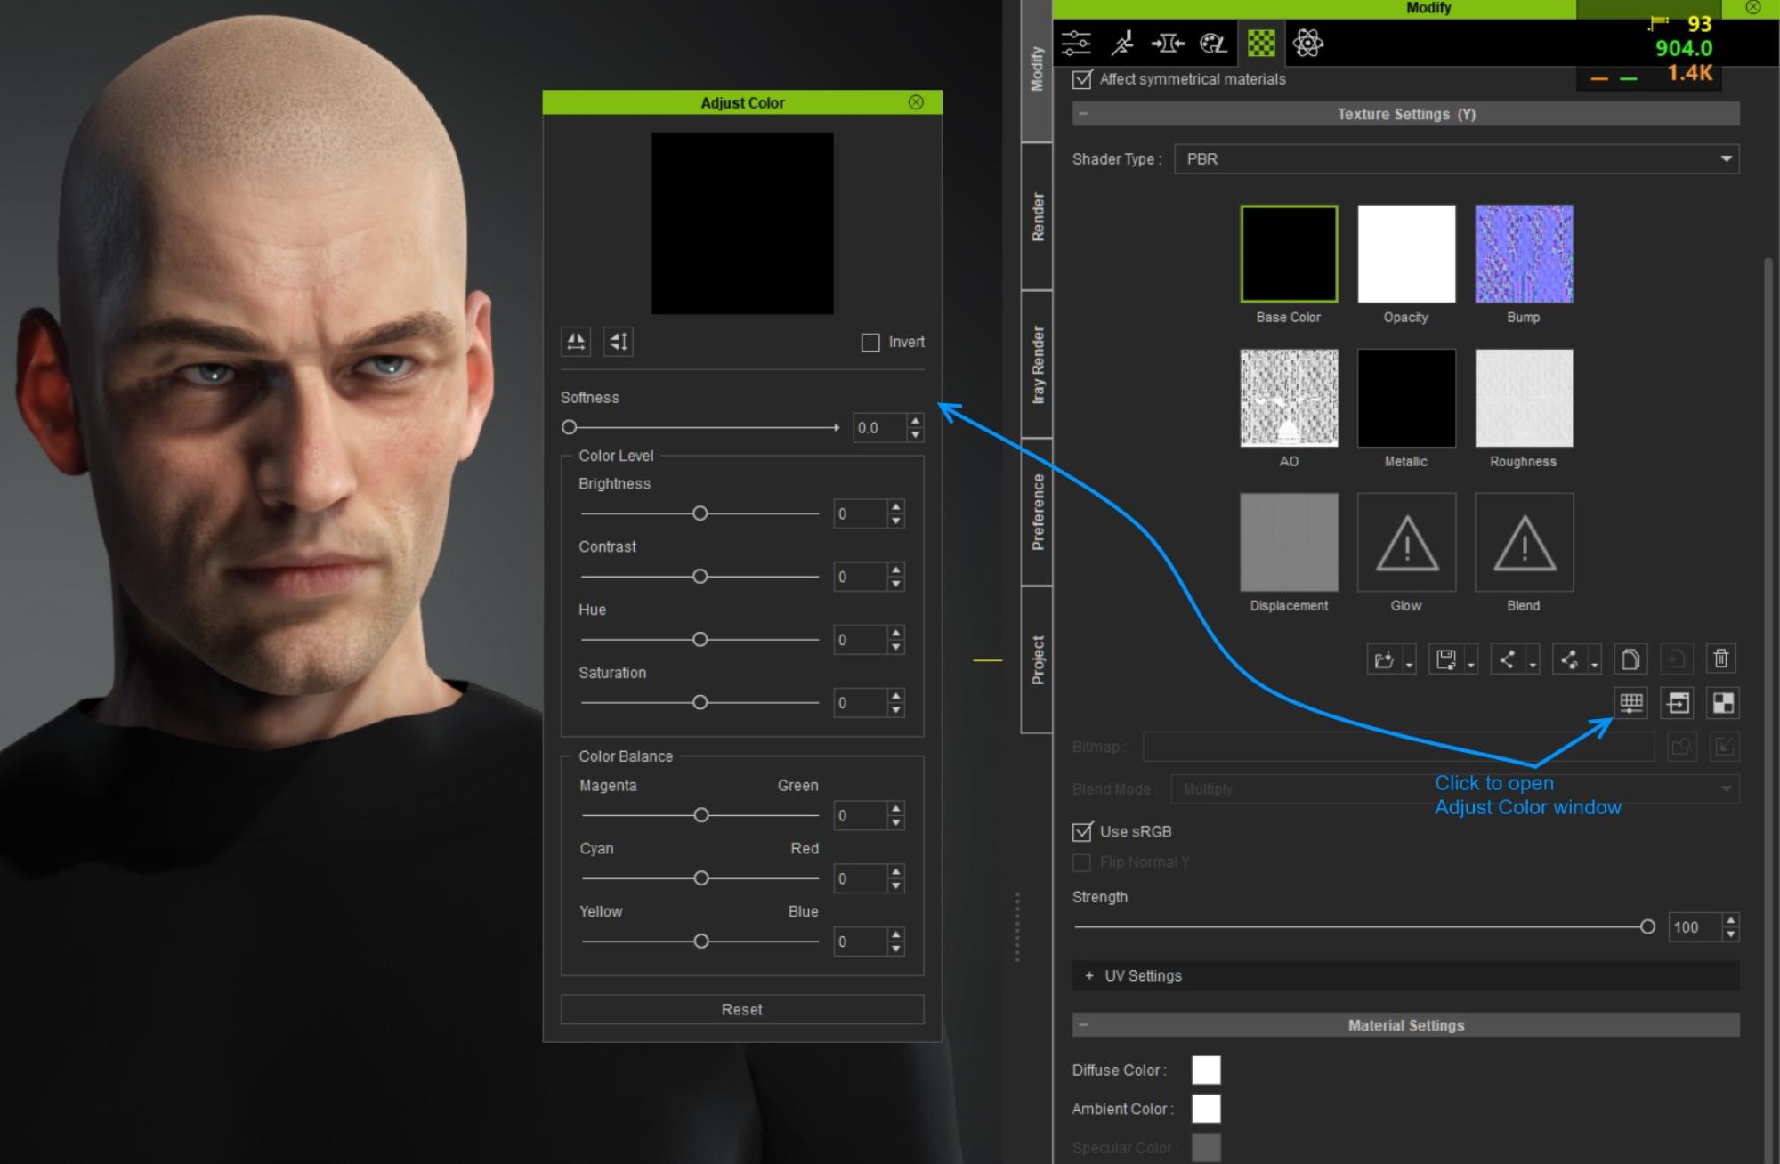This screenshot has width=1780, height=1164.
Task: Click the Strength slider handle
Action: click(x=1647, y=927)
